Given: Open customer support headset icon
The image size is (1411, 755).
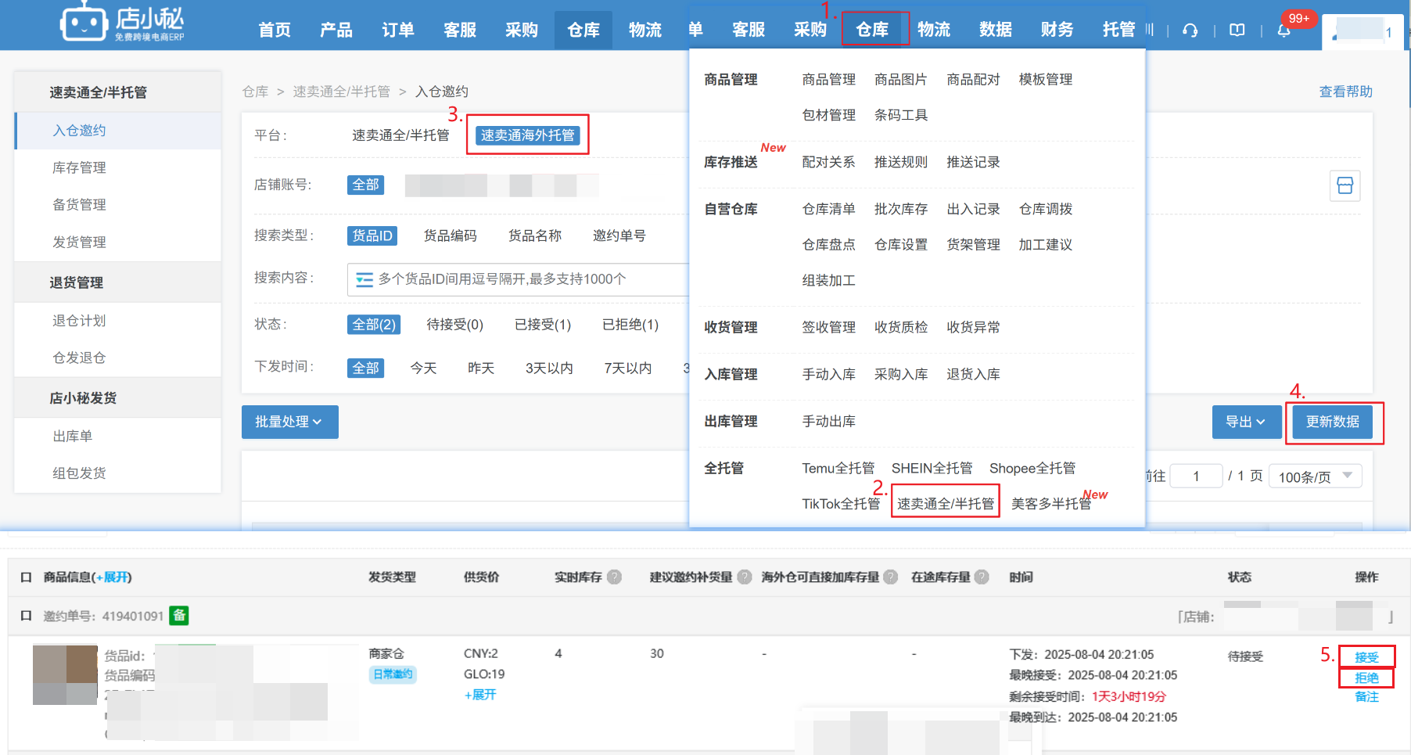Looking at the screenshot, I should point(1190,31).
